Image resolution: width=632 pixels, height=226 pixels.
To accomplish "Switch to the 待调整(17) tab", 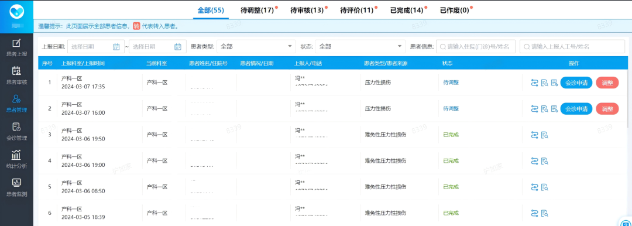I will tap(257, 10).
